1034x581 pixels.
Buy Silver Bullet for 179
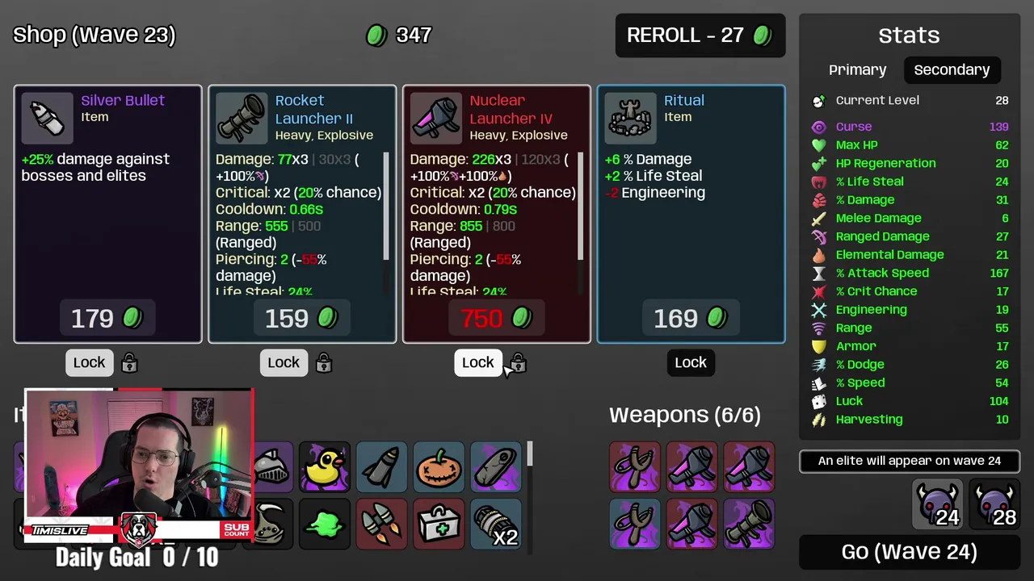pyautogui.click(x=107, y=318)
